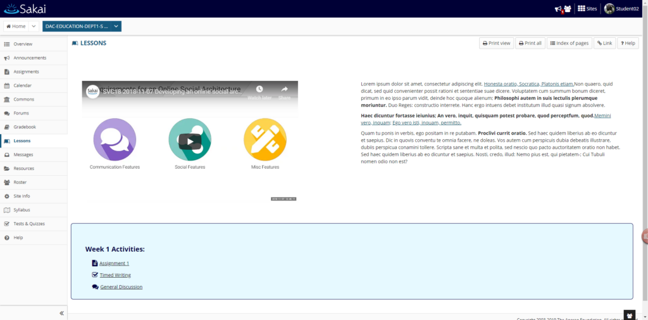The image size is (648, 320).
Task: Click the Help question mark button
Action: [628, 43]
